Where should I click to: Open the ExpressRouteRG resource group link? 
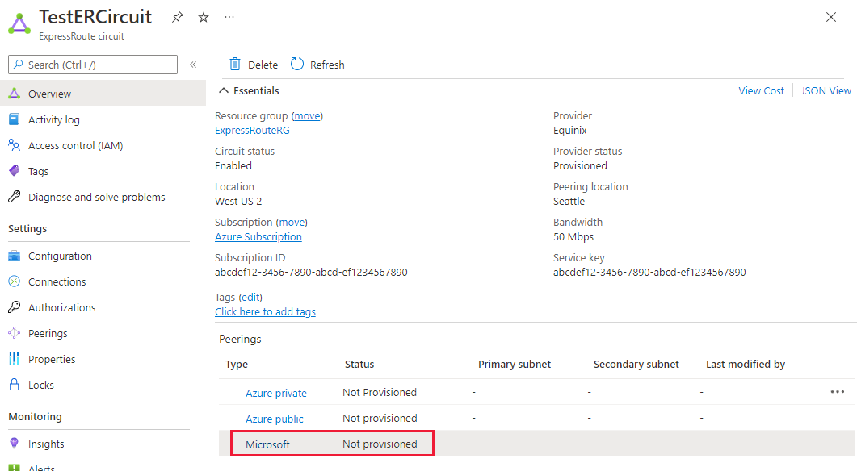tap(252, 131)
